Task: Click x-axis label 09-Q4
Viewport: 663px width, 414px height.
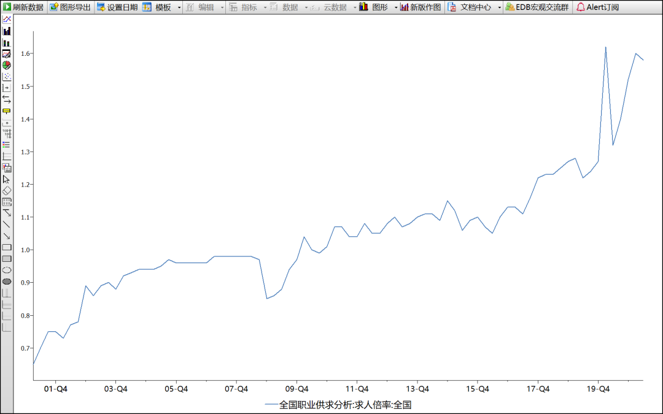Action: pos(297,389)
